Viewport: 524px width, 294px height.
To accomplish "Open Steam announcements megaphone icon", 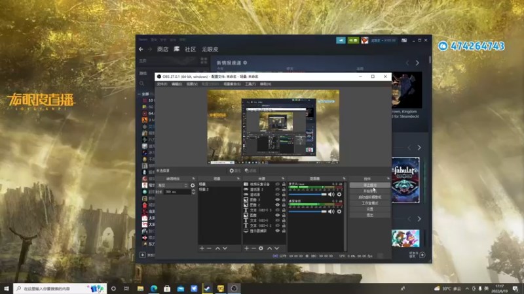I will [341, 41].
